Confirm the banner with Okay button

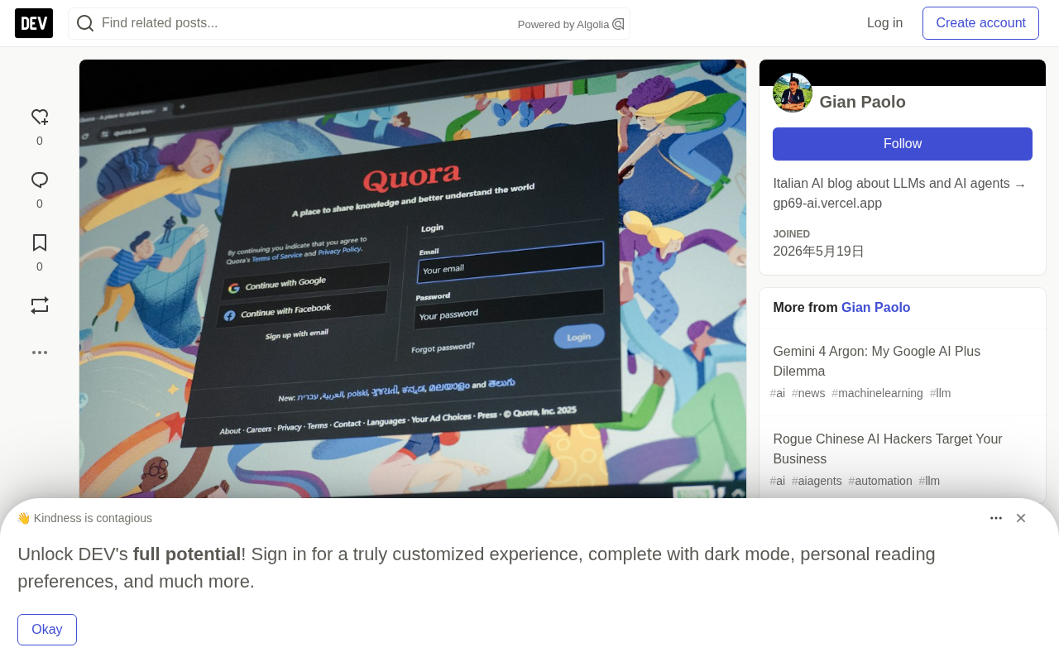click(47, 630)
